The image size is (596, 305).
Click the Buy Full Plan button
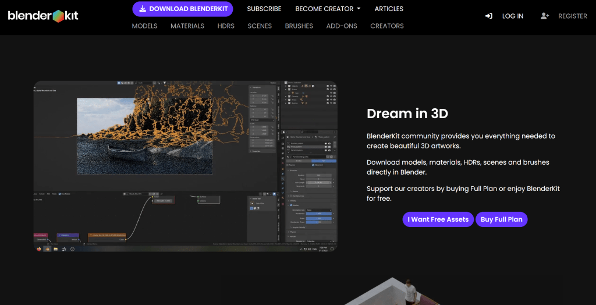(x=501, y=219)
